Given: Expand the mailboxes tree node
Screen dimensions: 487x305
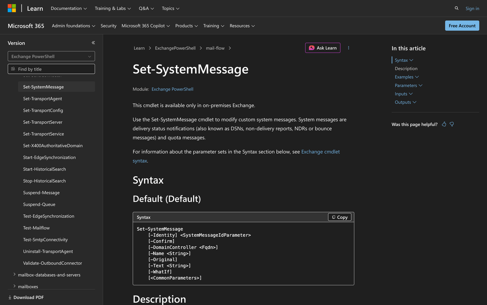Looking at the screenshot, I should point(15,286).
